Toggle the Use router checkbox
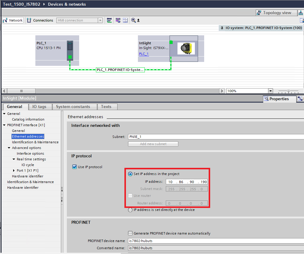 [130, 195]
